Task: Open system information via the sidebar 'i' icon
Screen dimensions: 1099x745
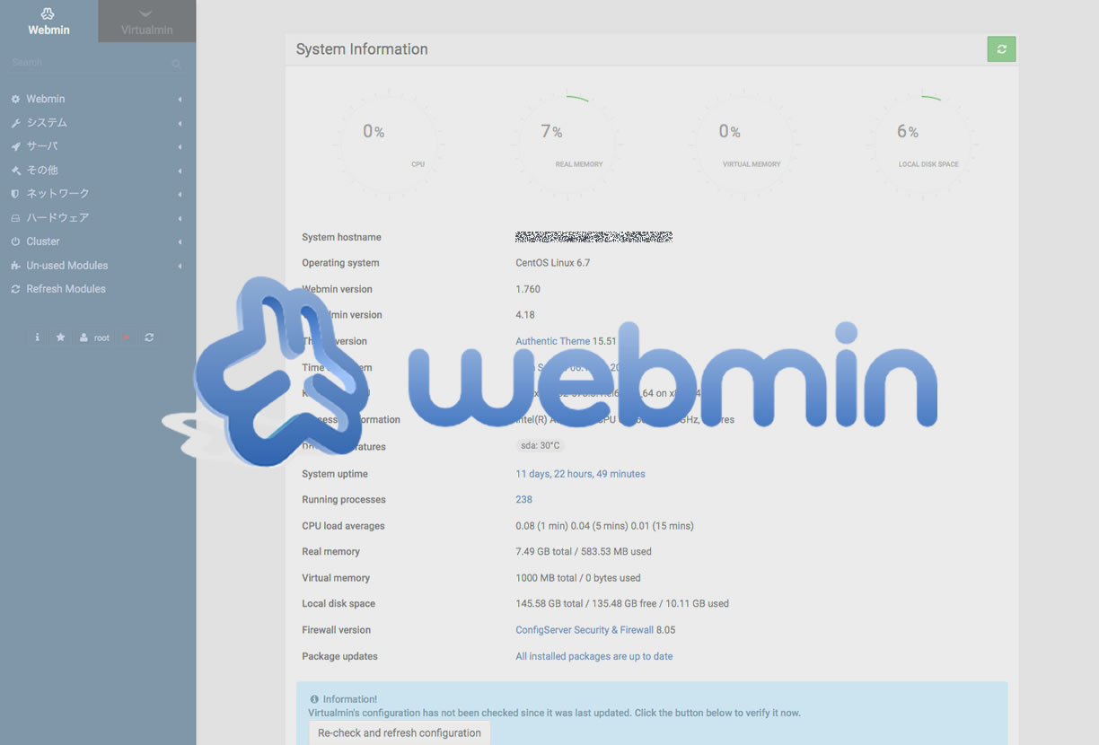Action: 37,337
